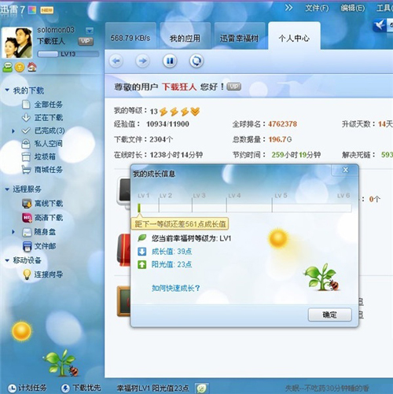The height and width of the screenshot is (394, 393).
Task: Open 私人空间 private space
Action: [x=49, y=143]
